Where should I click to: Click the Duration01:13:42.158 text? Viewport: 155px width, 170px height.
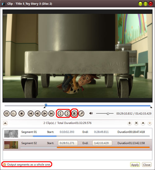[x=131, y=143]
